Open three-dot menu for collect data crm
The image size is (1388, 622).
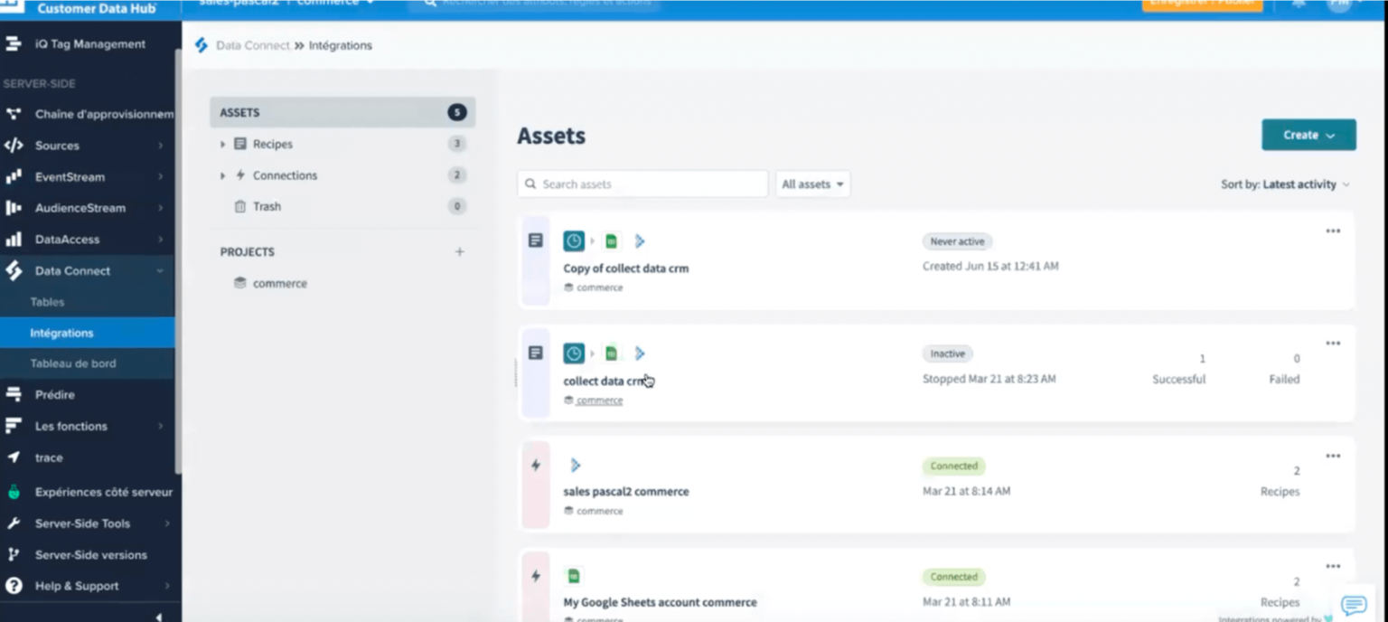click(1333, 344)
